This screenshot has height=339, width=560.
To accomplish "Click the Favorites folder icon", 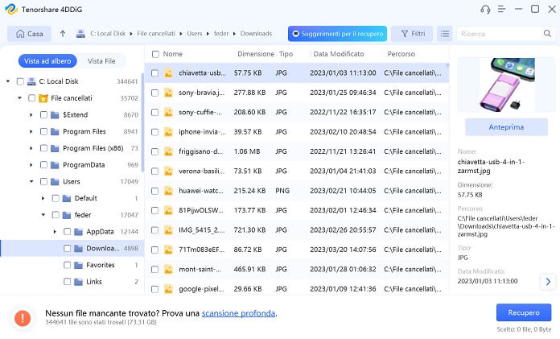I will (x=78, y=265).
